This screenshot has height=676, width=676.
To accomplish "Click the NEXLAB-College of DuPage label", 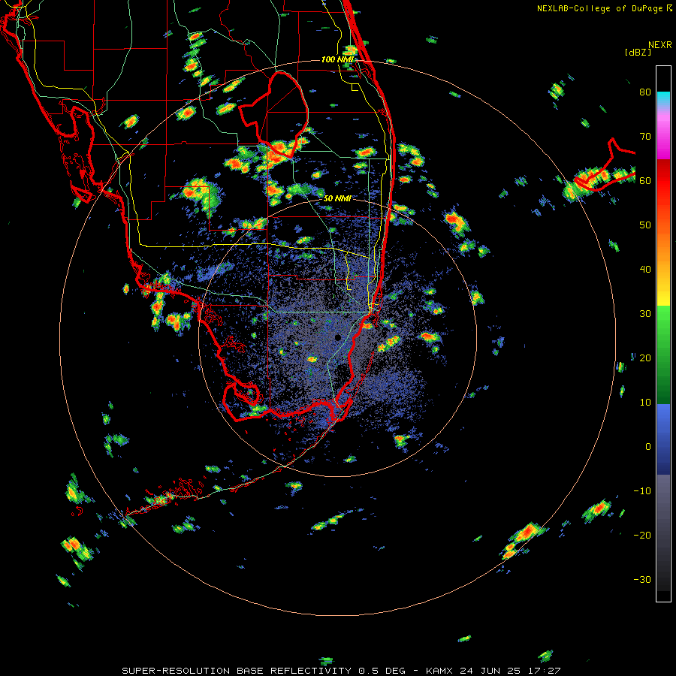I will (599, 8).
